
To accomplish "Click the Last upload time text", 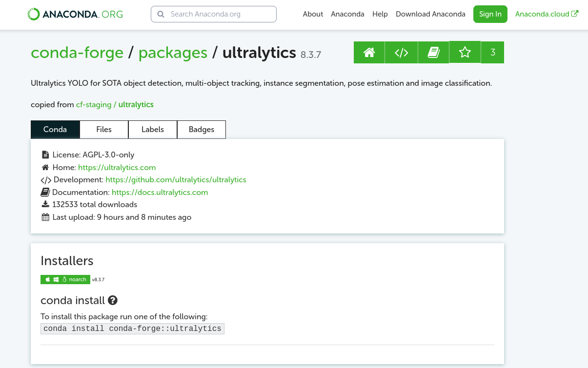I will [122, 217].
